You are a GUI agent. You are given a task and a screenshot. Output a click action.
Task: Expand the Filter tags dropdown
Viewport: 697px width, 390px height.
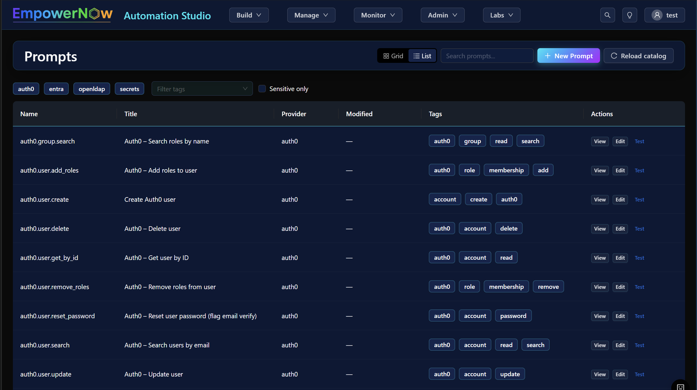[x=202, y=89]
